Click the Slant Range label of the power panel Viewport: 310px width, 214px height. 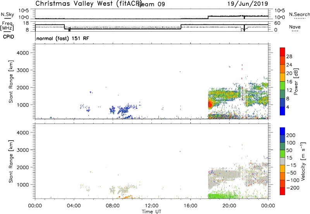pyautogui.click(x=11, y=82)
